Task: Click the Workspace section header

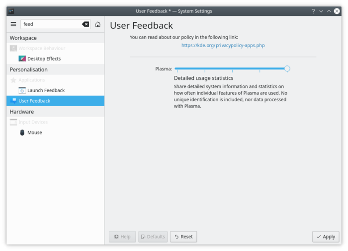Action: point(56,38)
